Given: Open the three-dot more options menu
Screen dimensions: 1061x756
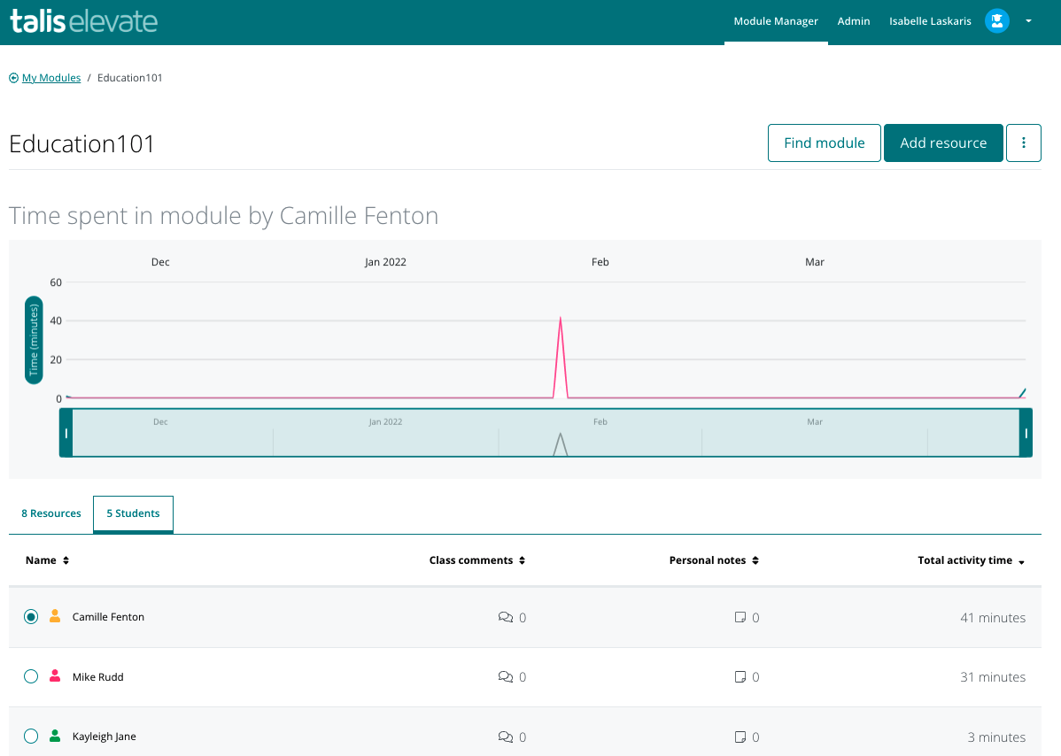Looking at the screenshot, I should (x=1023, y=143).
